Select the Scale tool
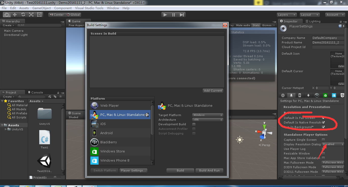348x187 pixels. [31, 15]
